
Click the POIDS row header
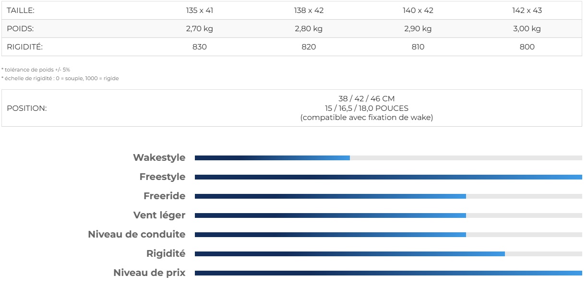click(x=20, y=29)
